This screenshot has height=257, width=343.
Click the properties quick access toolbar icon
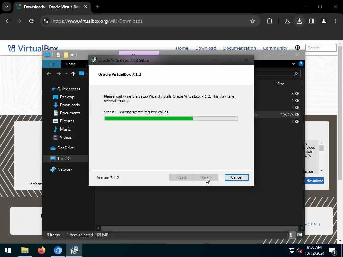(x=58, y=55)
